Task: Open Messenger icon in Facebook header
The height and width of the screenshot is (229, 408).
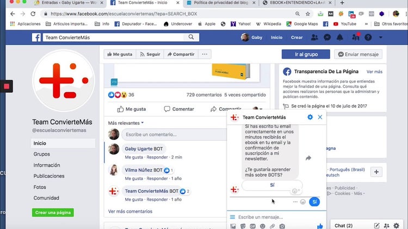Action: click(x=327, y=37)
